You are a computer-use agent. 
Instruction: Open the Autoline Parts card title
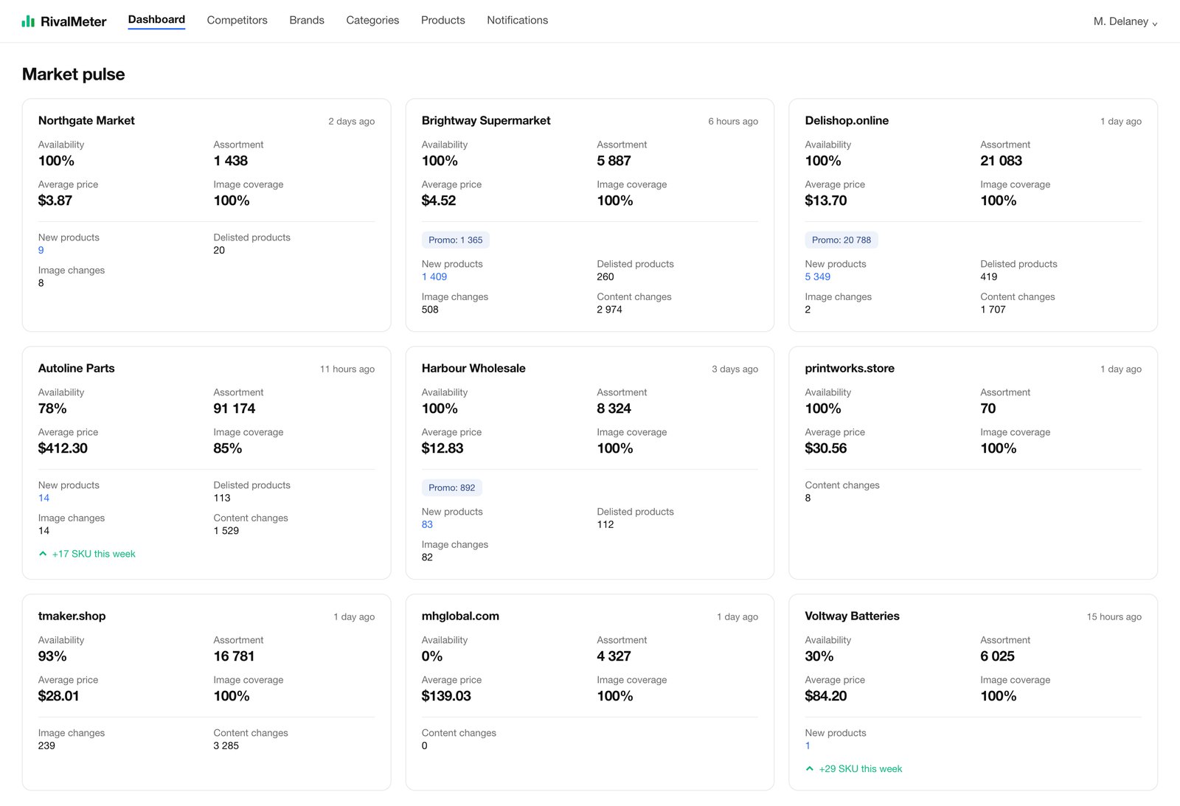click(77, 368)
